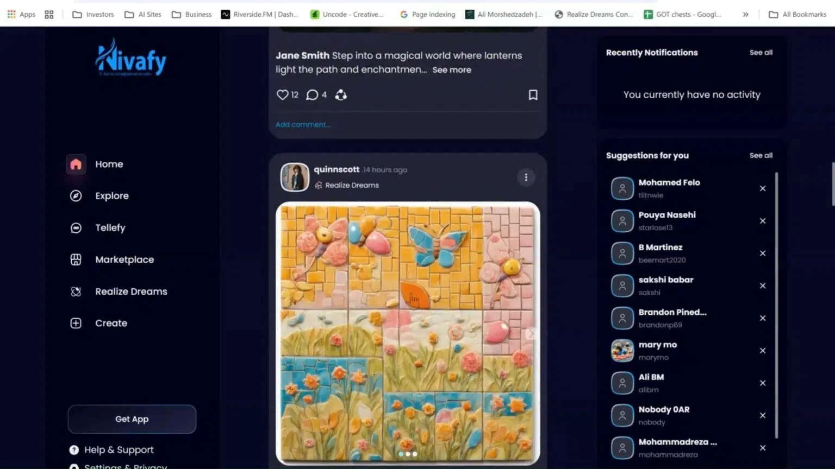Image resolution: width=835 pixels, height=469 pixels.
Task: Select Tellefy in the sidebar menu
Action: (x=110, y=228)
